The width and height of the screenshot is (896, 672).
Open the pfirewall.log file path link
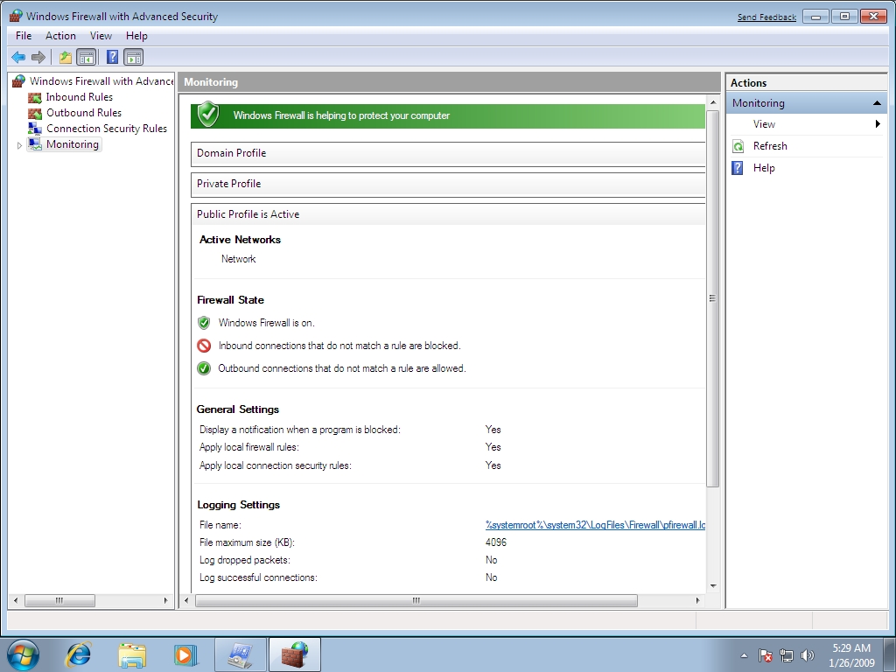tap(595, 525)
